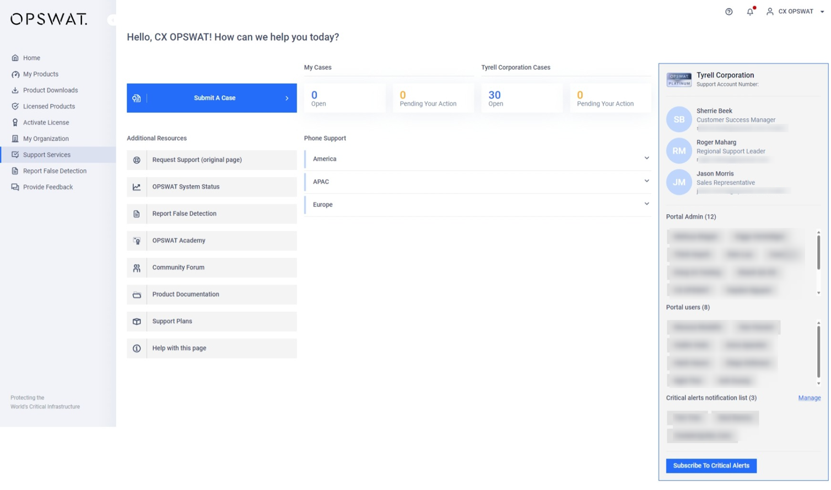Click the Tyrell Corporation account name
Viewport: 831px width, 490px height.
[x=725, y=75]
